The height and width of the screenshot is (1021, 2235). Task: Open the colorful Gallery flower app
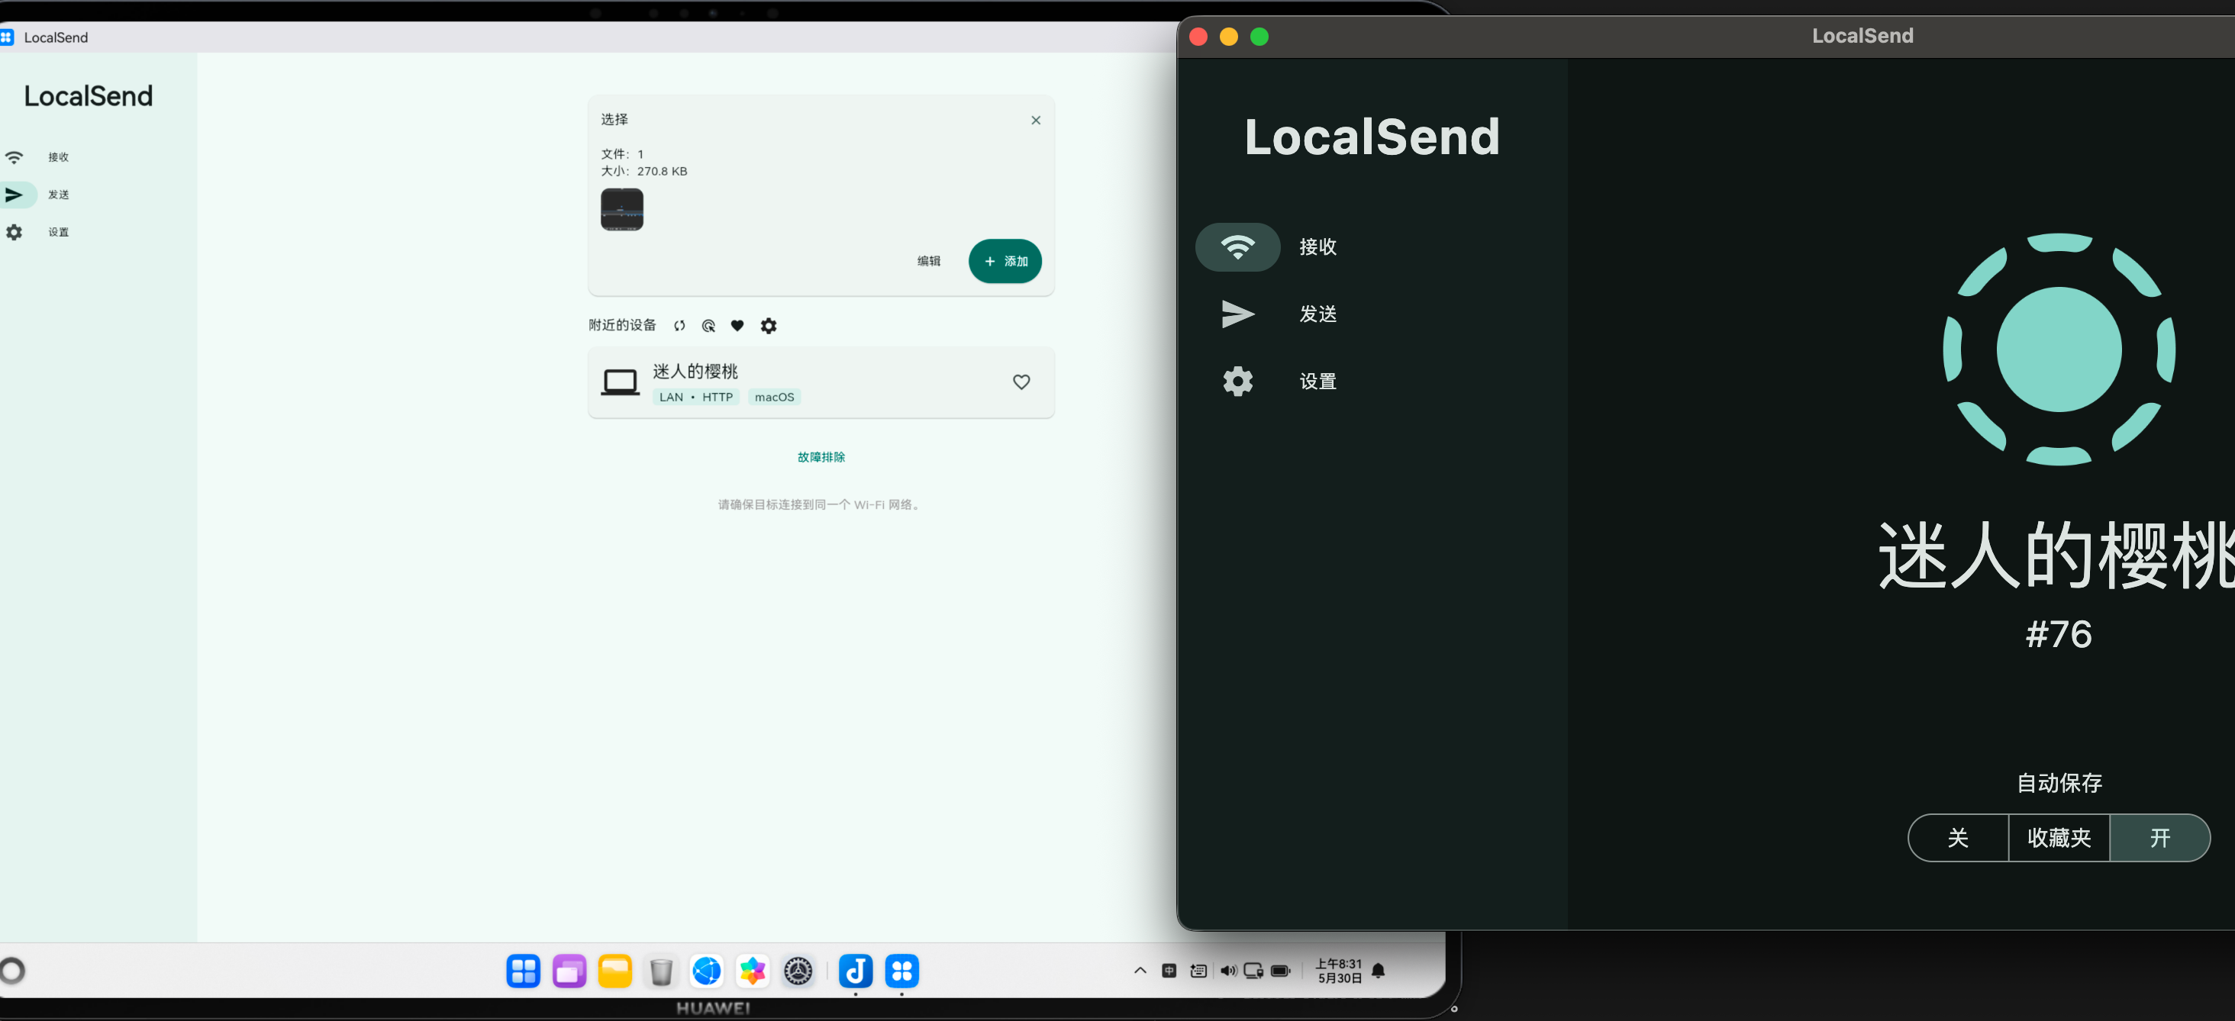752,971
